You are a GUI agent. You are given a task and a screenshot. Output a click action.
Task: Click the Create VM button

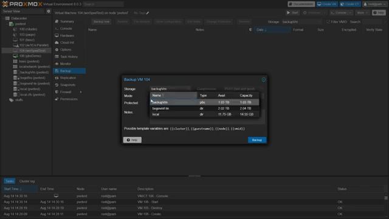coord(327,4)
